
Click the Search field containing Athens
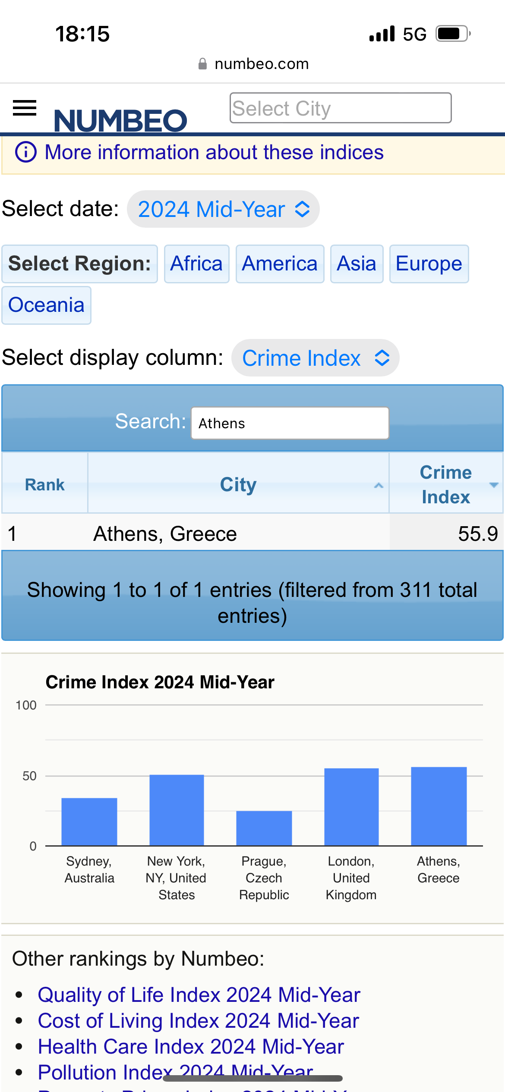coord(290,423)
